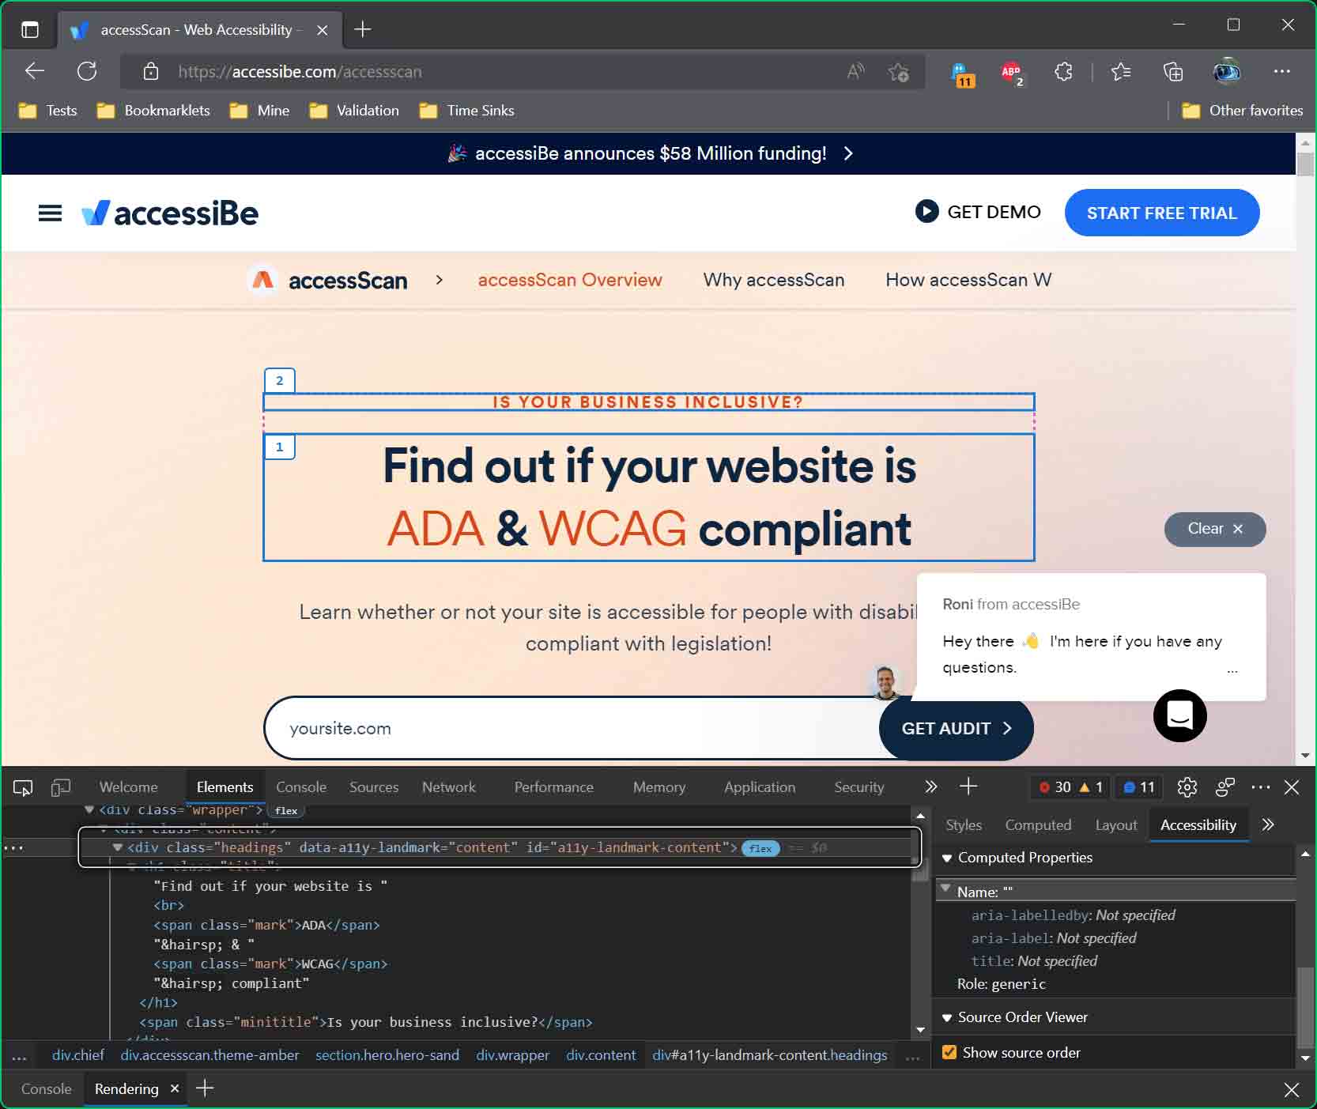
Task: Click the GET AUDIT button
Action: 957,729
